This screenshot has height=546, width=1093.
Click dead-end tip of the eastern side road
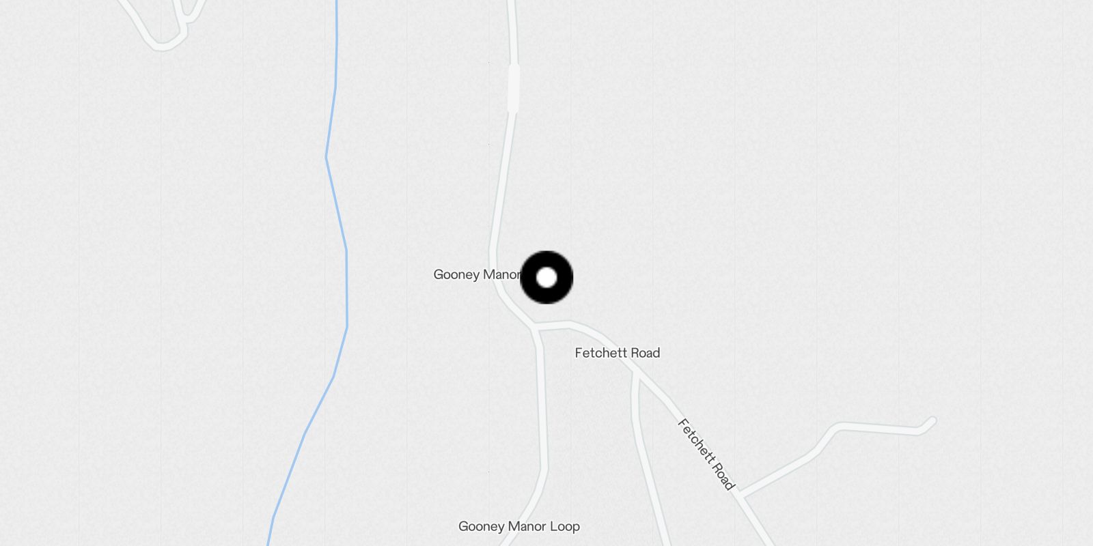932,421
